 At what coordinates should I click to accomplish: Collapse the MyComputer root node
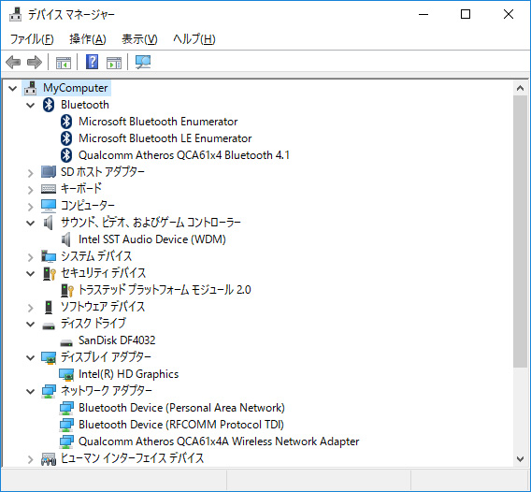[x=12, y=89]
